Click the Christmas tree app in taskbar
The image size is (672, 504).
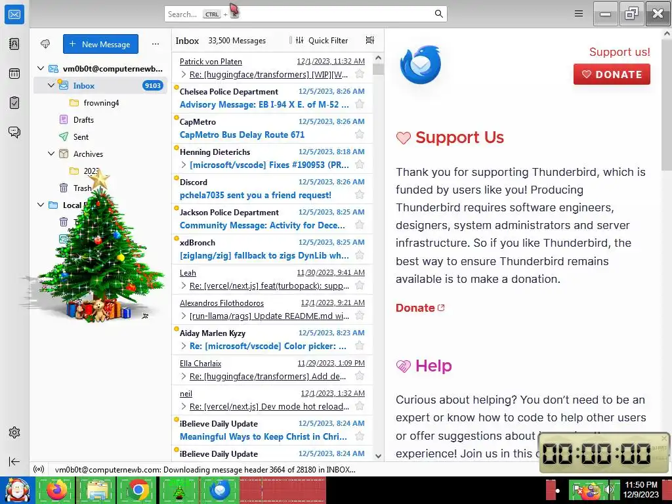pos(179,490)
